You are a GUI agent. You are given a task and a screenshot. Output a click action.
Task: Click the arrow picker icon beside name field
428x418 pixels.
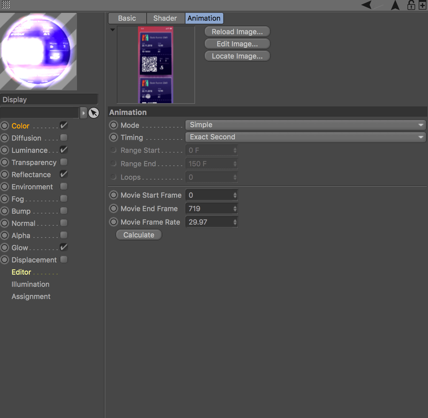coord(94,113)
